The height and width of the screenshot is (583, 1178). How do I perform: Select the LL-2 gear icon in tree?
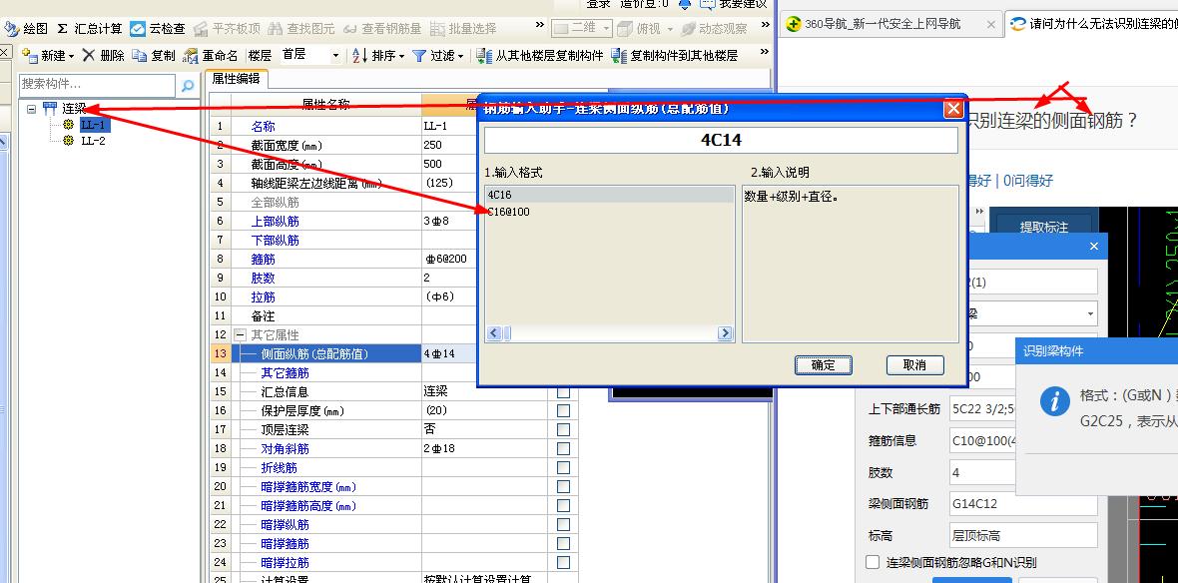(68, 141)
